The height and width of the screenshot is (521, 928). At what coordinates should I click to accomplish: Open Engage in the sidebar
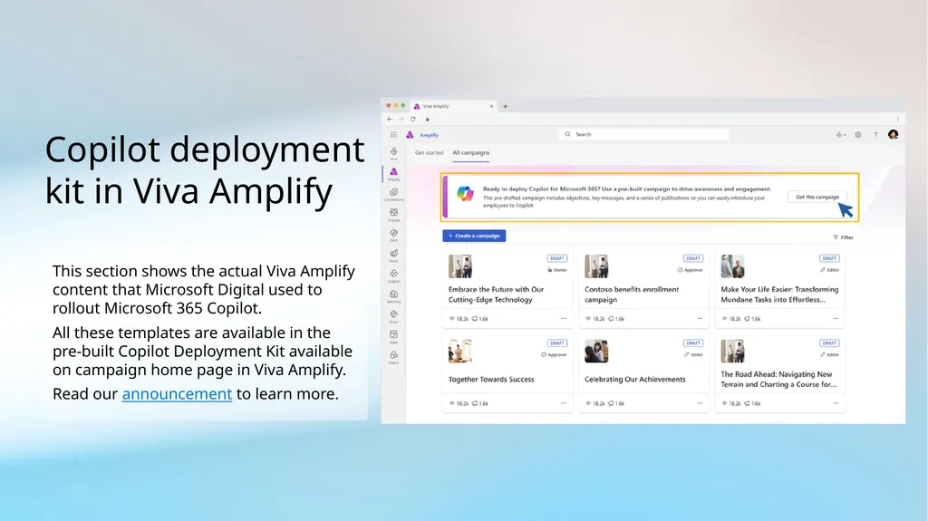(393, 215)
